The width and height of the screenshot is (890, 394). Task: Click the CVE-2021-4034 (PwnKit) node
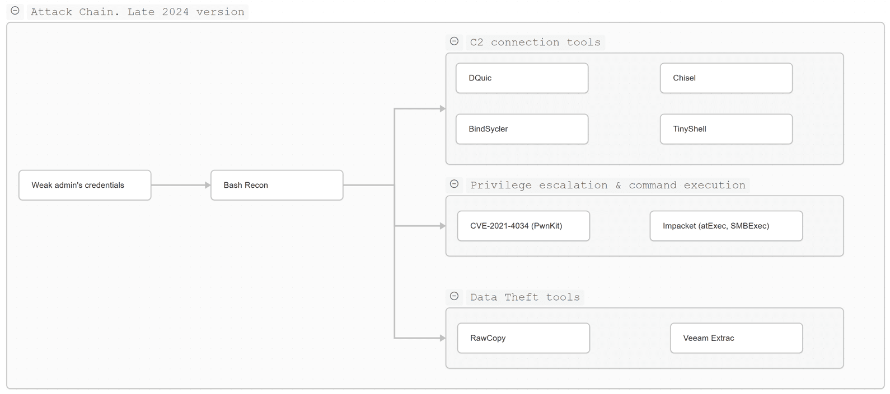pos(524,226)
